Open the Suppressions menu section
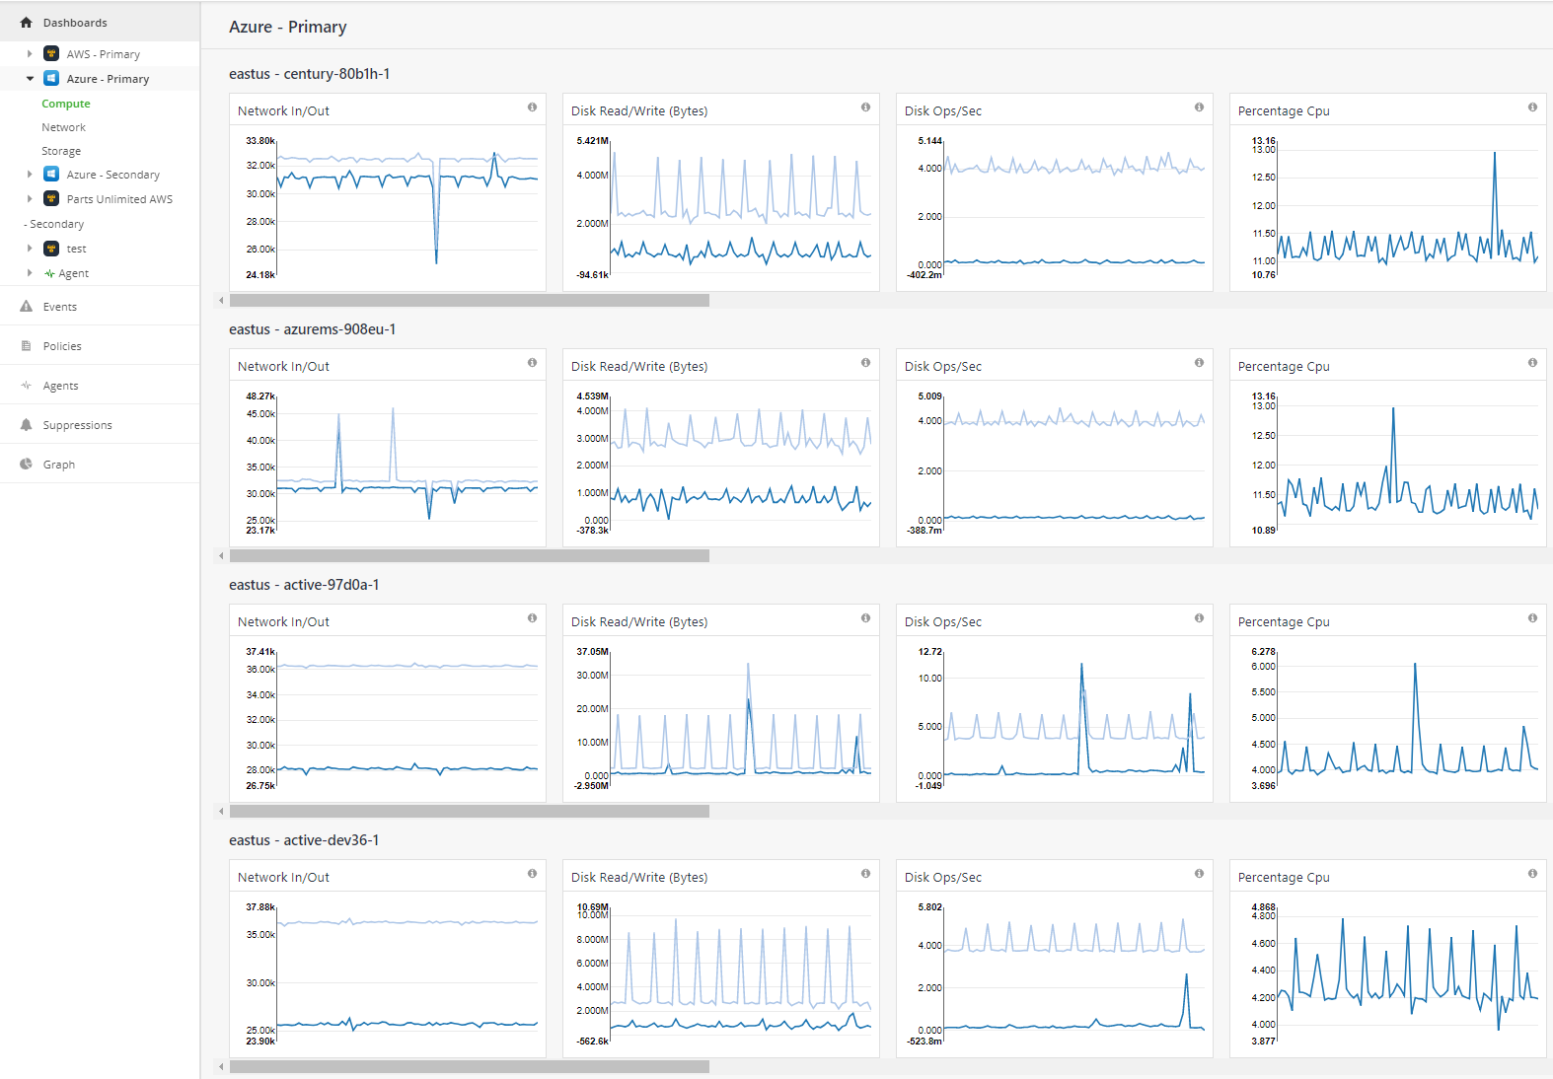1553x1079 pixels. [100, 425]
